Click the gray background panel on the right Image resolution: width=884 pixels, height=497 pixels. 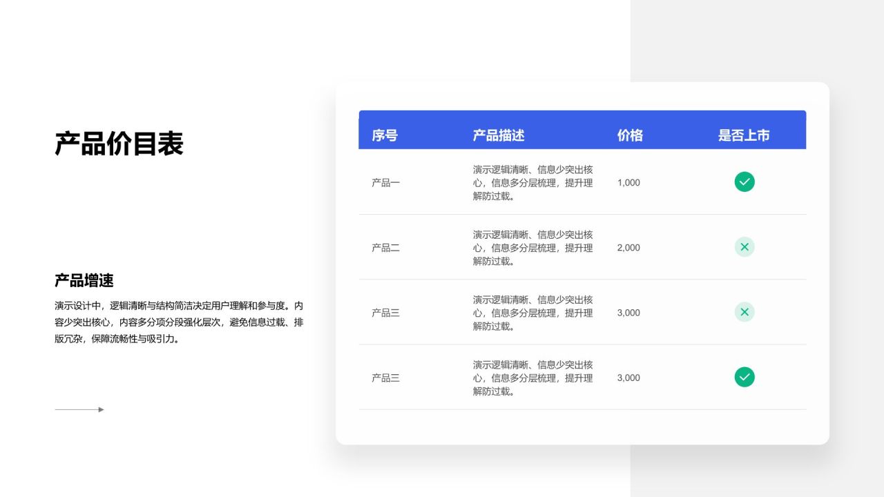[849, 41]
